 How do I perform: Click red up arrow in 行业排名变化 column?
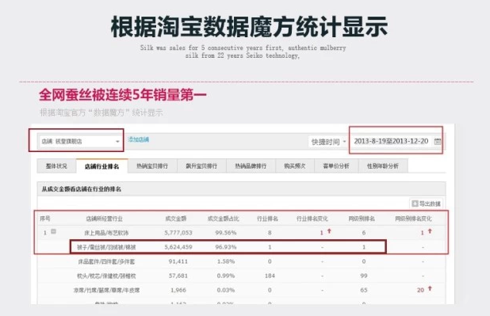[x=329, y=231]
